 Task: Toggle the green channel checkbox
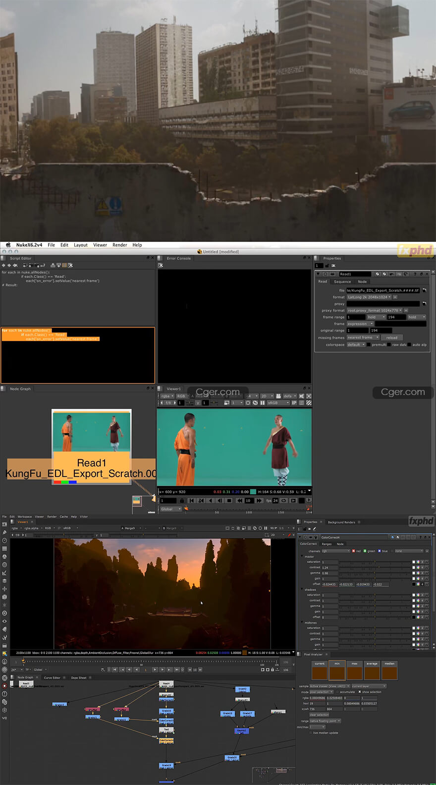pos(365,551)
